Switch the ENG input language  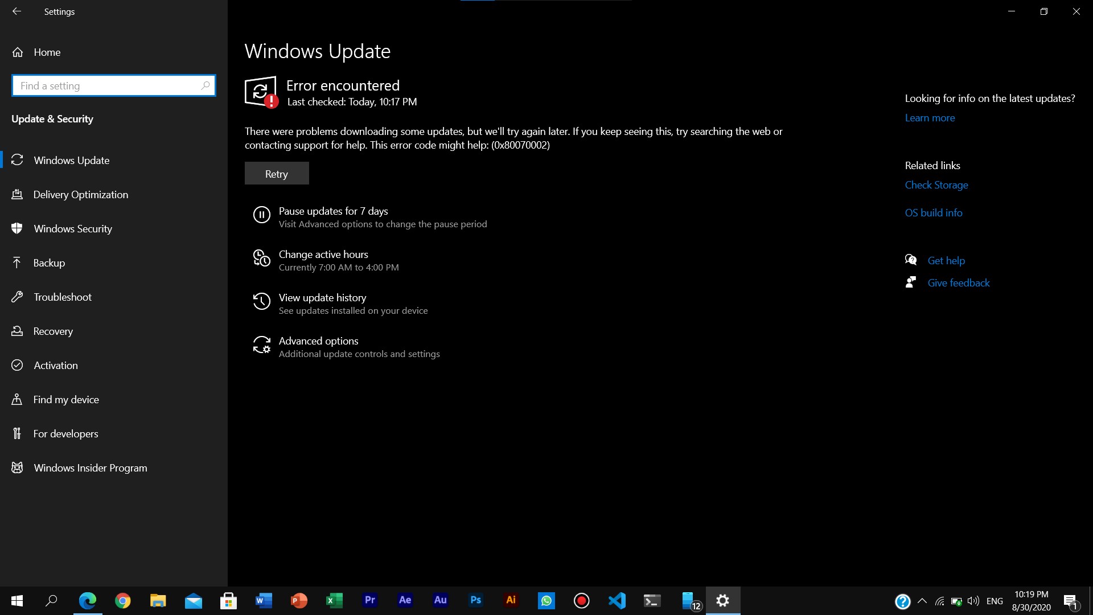click(995, 601)
